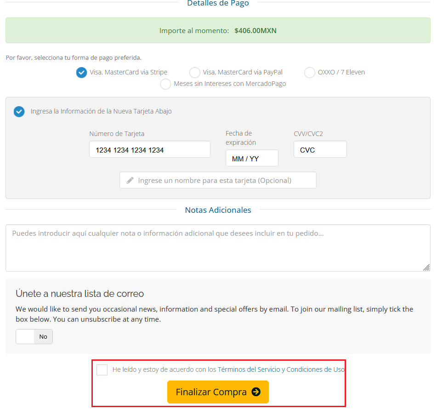Click the notes textarea resize handle
Image resolution: width=437 pixels, height=409 pixels.
click(x=426, y=267)
